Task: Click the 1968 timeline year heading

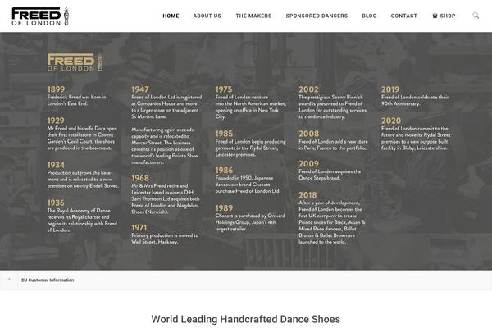Action: [140, 178]
